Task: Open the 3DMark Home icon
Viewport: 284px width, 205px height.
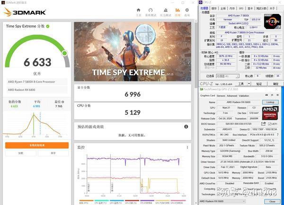Action: click(x=139, y=10)
